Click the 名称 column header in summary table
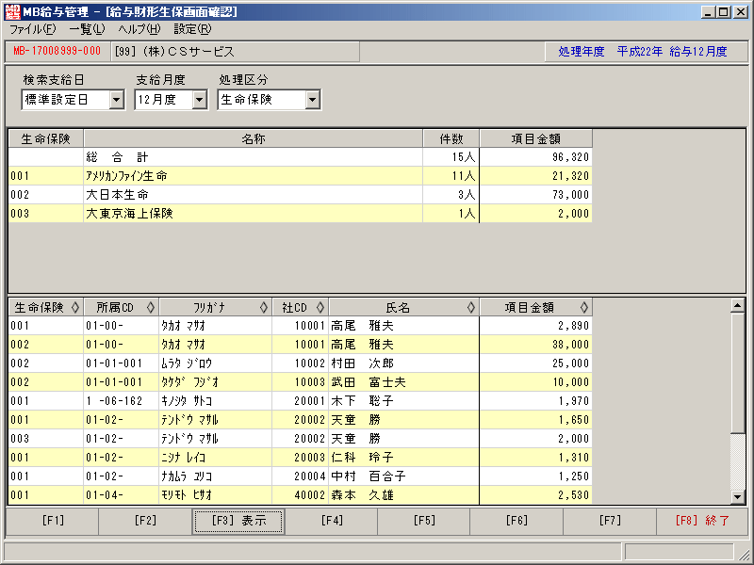754x565 pixels. click(x=254, y=138)
